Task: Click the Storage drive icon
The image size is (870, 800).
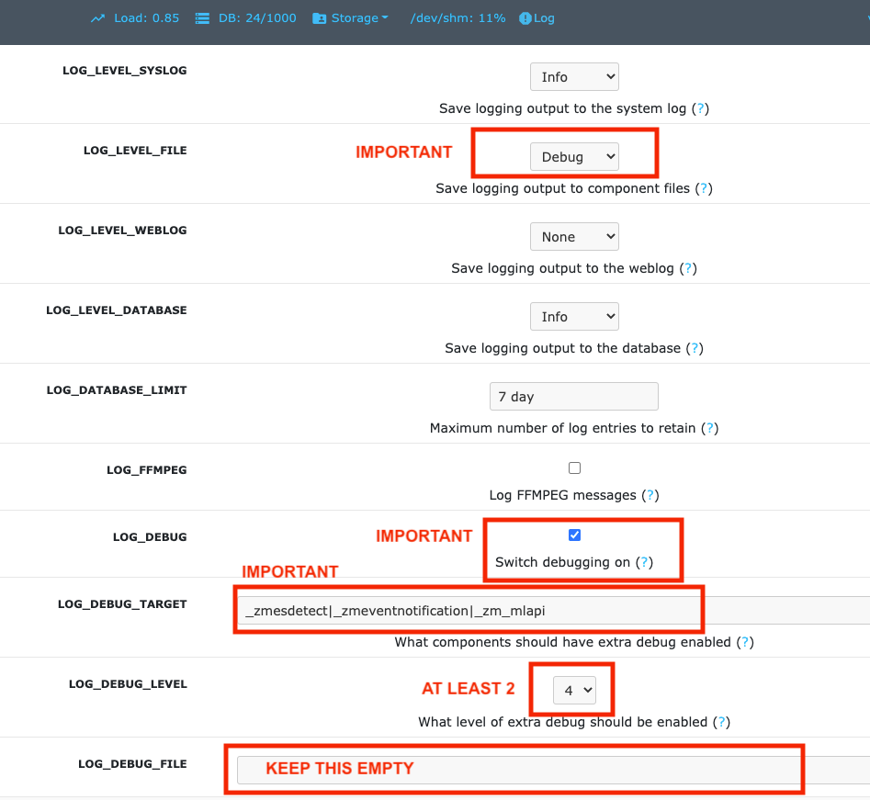Action: 319,17
